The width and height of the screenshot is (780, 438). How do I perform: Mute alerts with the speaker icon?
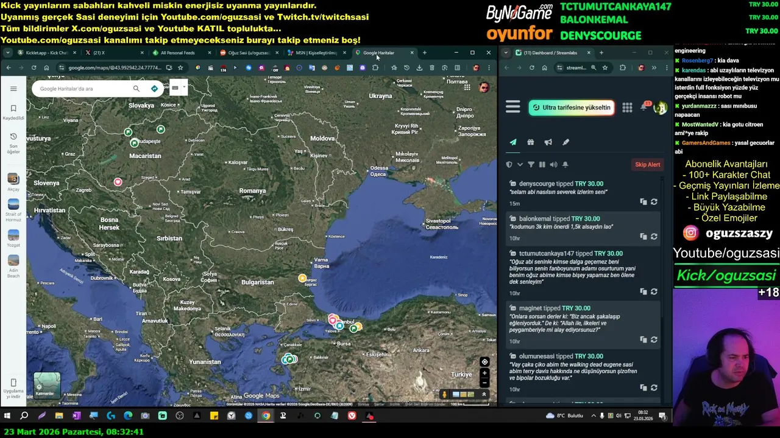[x=553, y=165]
